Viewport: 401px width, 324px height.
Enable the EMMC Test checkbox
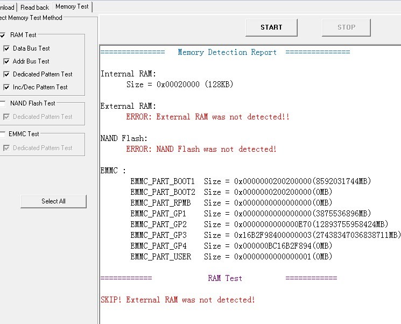coord(2,134)
